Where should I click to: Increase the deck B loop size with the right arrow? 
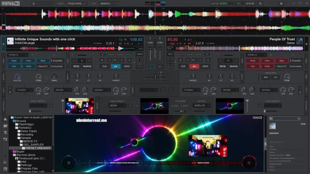(x=236, y=60)
